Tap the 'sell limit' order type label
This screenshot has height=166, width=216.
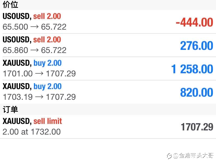[x=48, y=121]
